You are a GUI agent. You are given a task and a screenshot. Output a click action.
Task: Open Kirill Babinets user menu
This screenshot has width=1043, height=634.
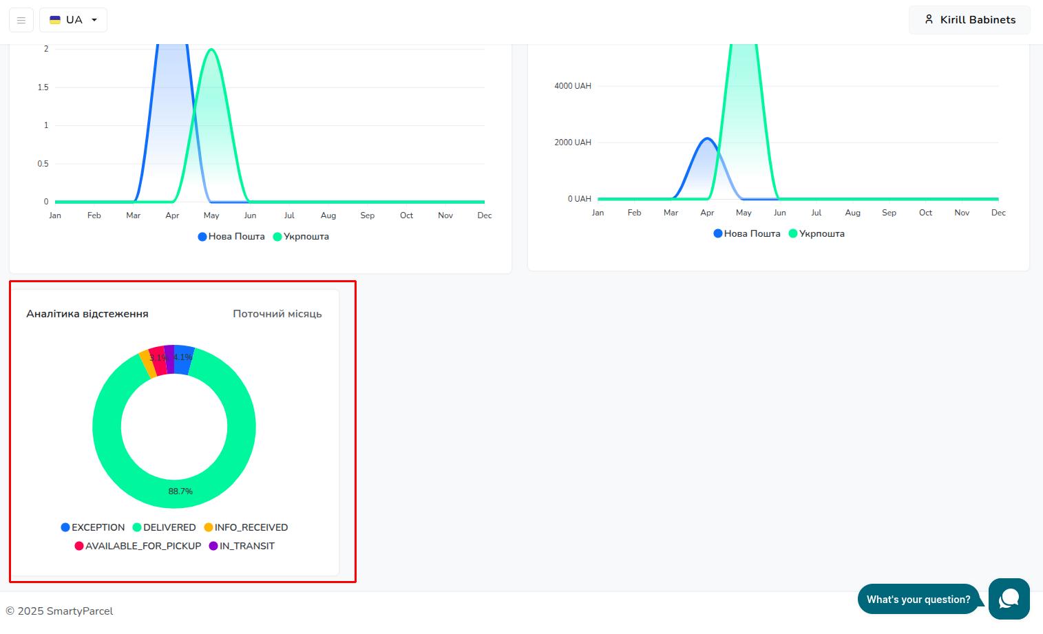point(969,20)
